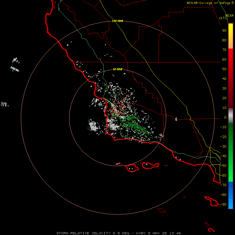Image resolution: width=235 pixels, height=235 pixels.
Task: Click the NEXLAB-College of DuPage credit text
Action: 210,3
